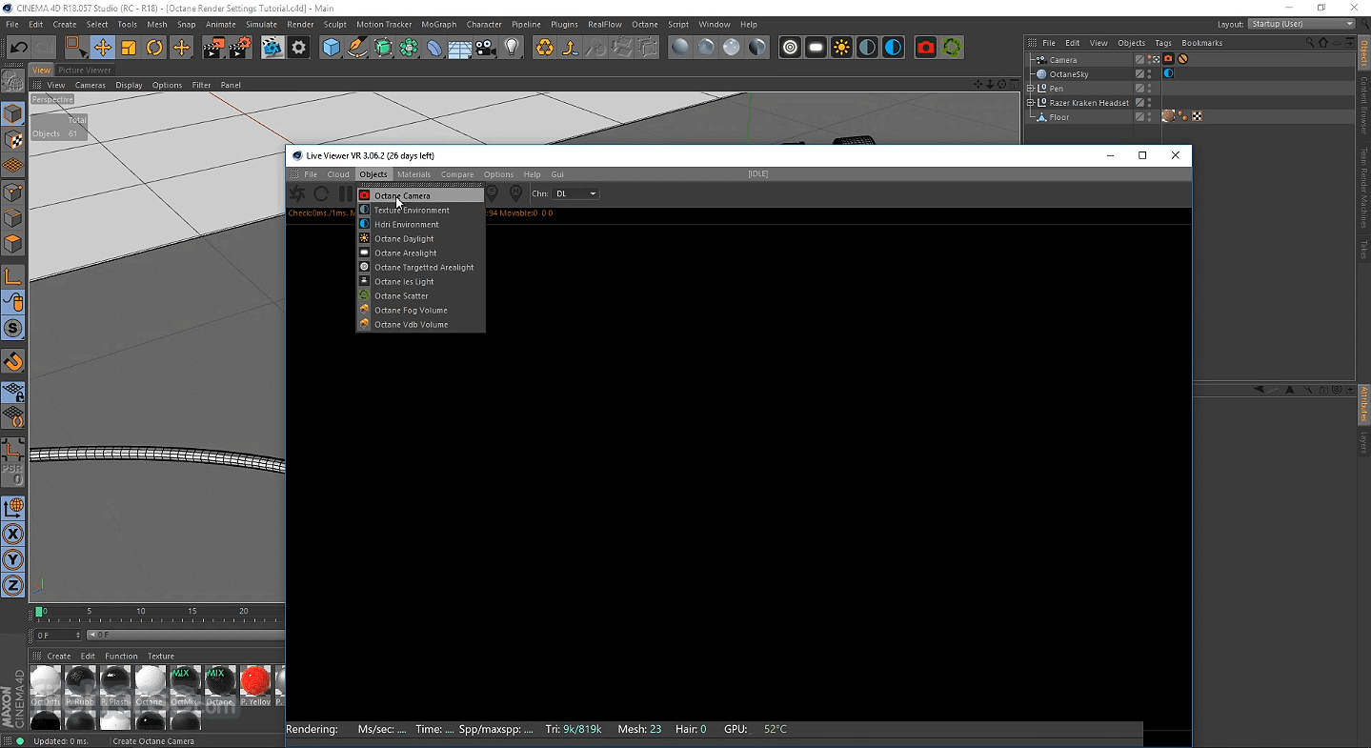The image size is (1371, 748).
Task: Click the Octane Scatter green icon
Action: 952,47
